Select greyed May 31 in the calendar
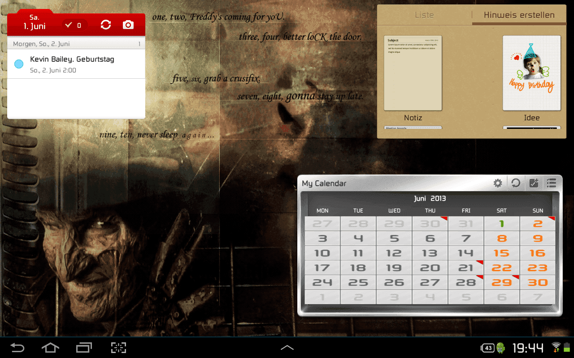The height and width of the screenshot is (358, 574). (x=466, y=224)
